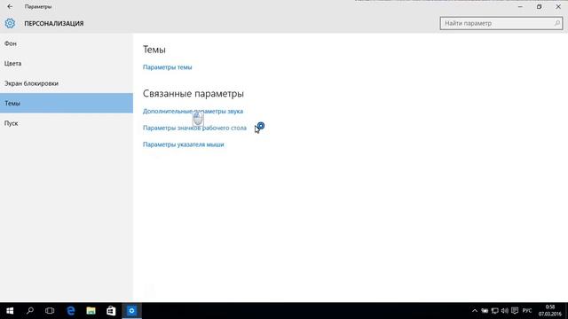Focus the 'Найти параметр' search field
This screenshot has width=568, height=319.
point(501,23)
